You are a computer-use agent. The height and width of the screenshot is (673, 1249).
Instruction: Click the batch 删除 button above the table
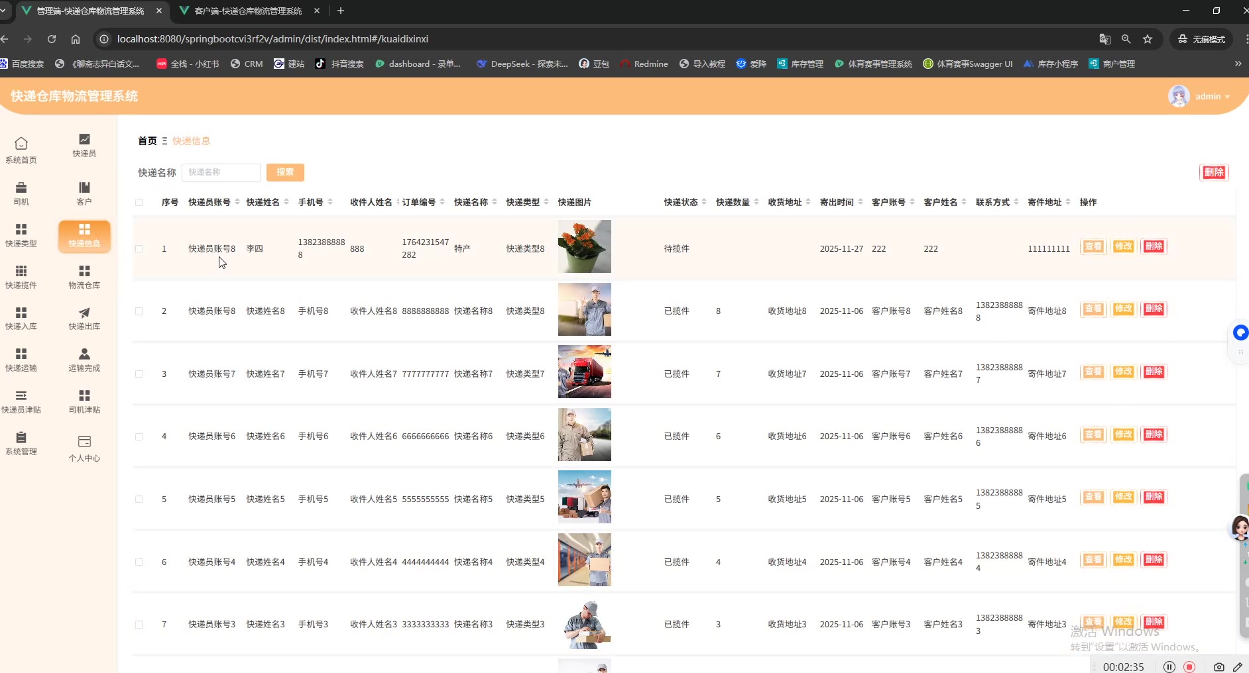click(x=1214, y=172)
